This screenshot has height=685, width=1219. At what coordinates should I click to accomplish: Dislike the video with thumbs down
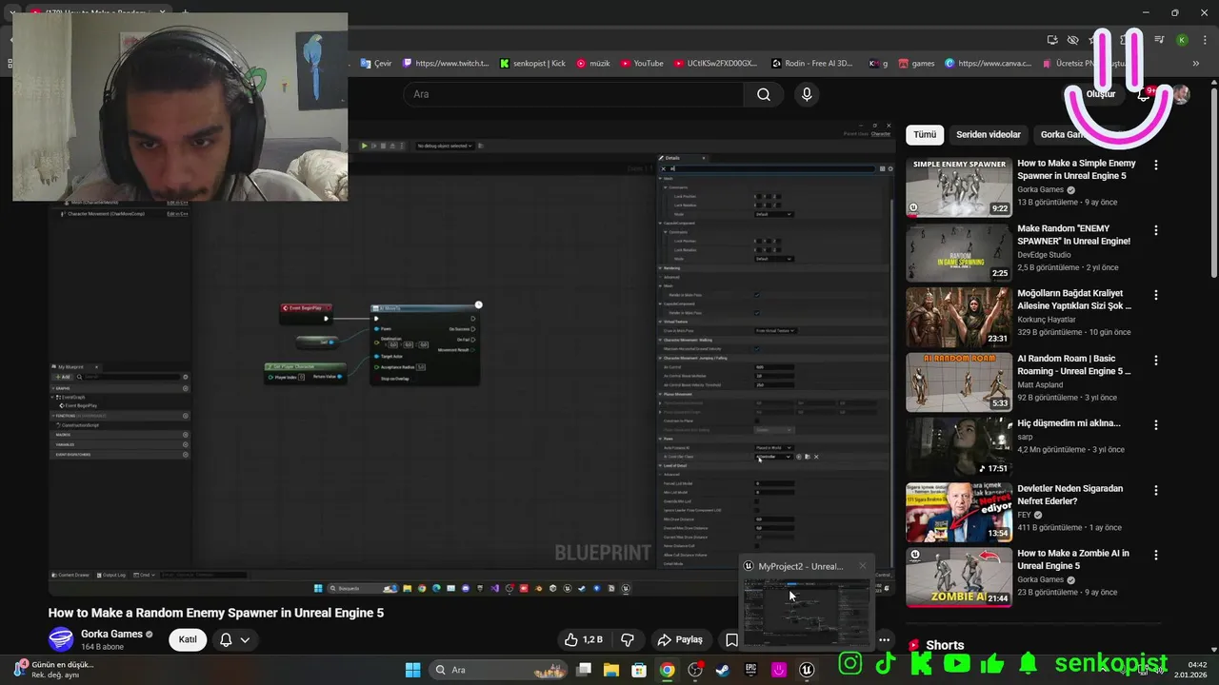coord(628,640)
